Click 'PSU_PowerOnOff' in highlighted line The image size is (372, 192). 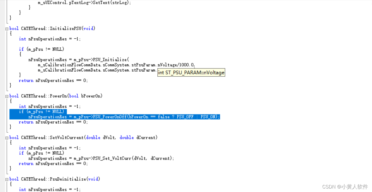point(110,117)
